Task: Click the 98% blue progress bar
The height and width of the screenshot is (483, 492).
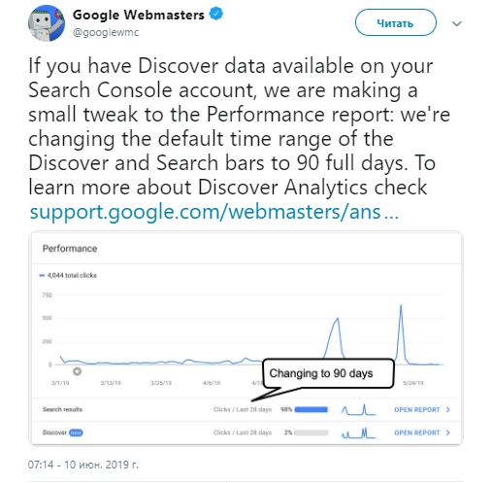Action: pos(312,410)
